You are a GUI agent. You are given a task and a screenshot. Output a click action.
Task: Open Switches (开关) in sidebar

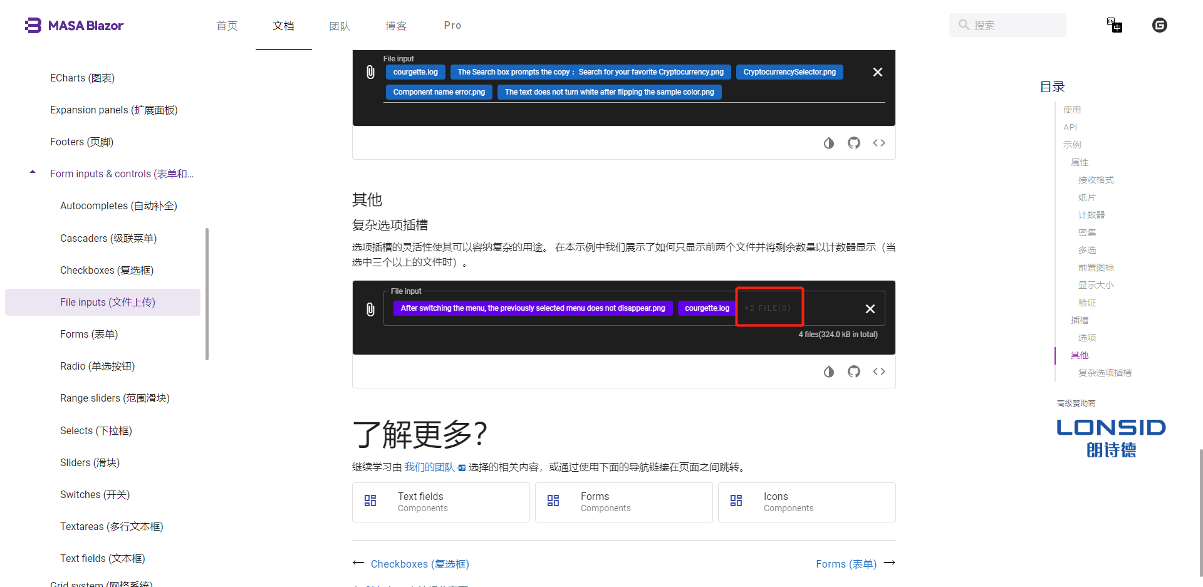click(x=95, y=495)
